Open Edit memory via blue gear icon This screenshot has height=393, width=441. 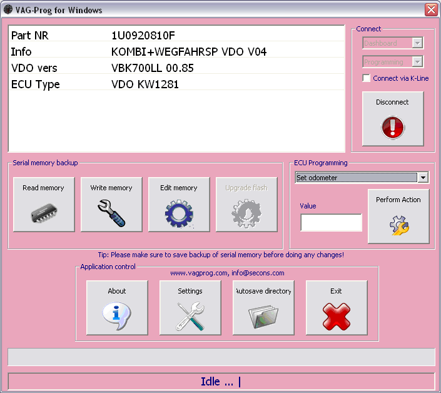pyautogui.click(x=179, y=213)
